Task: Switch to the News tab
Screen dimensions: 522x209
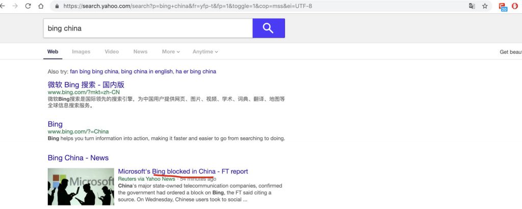Action: pos(141,51)
